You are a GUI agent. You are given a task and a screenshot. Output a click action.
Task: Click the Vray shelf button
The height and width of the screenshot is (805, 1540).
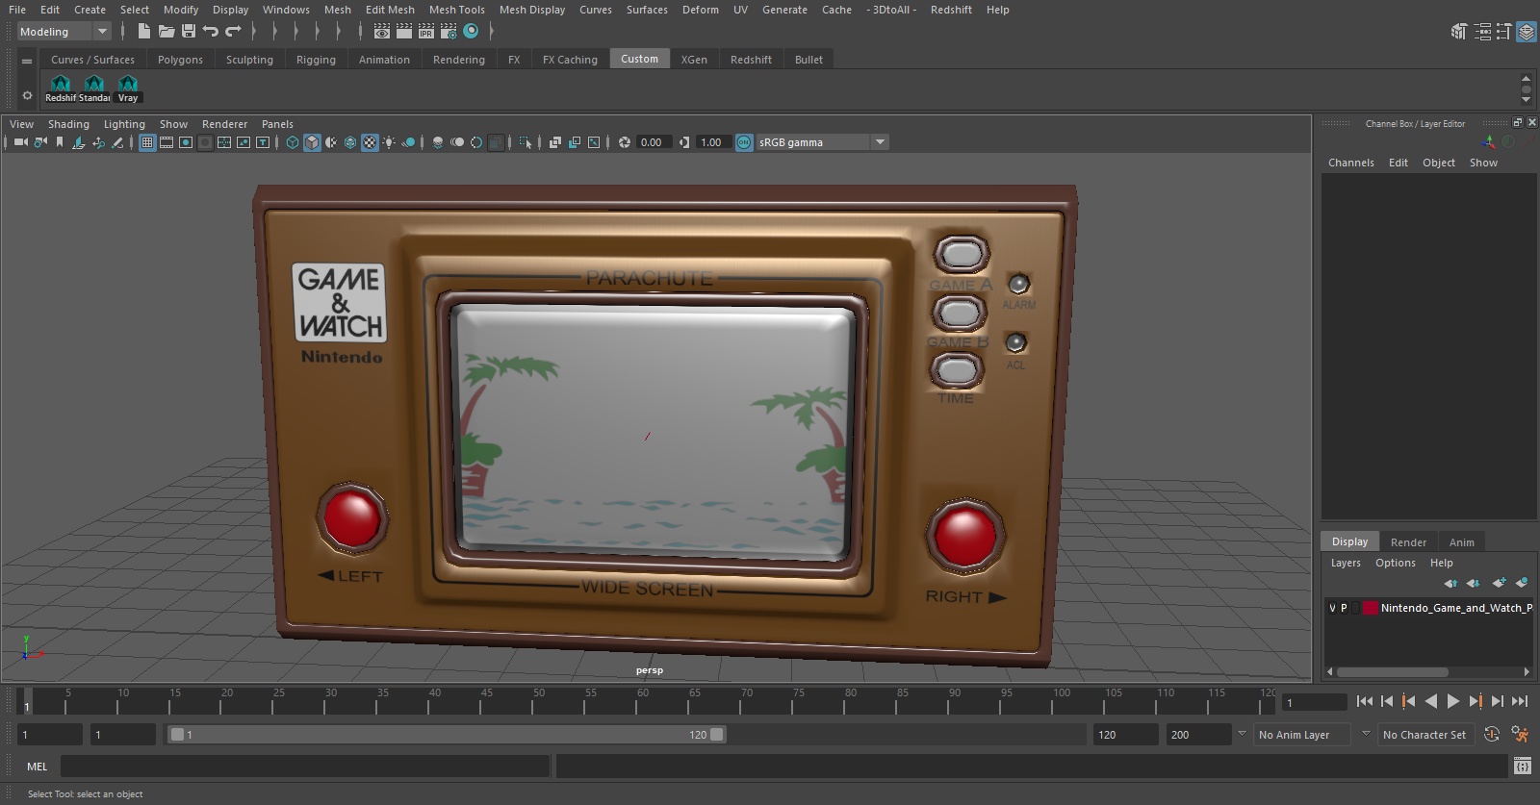point(128,88)
